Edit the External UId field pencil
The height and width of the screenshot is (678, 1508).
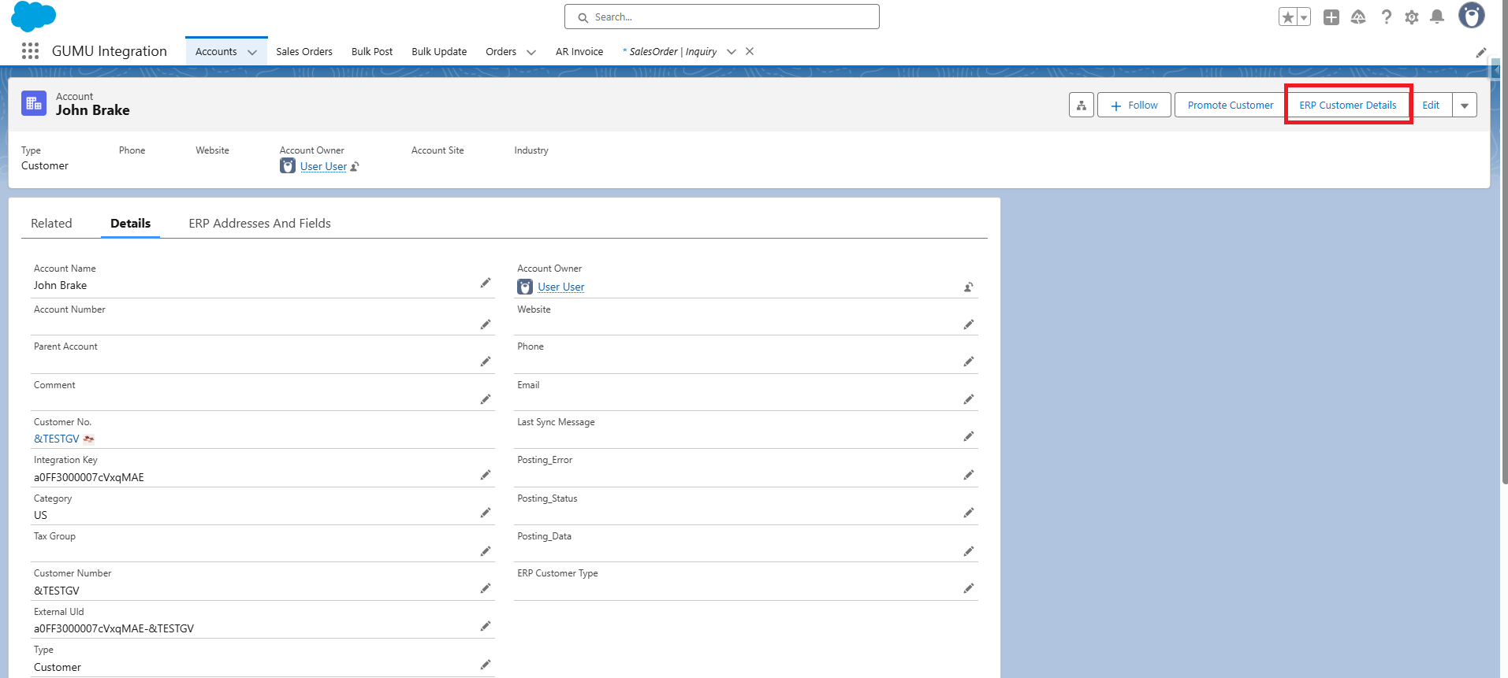coord(486,626)
